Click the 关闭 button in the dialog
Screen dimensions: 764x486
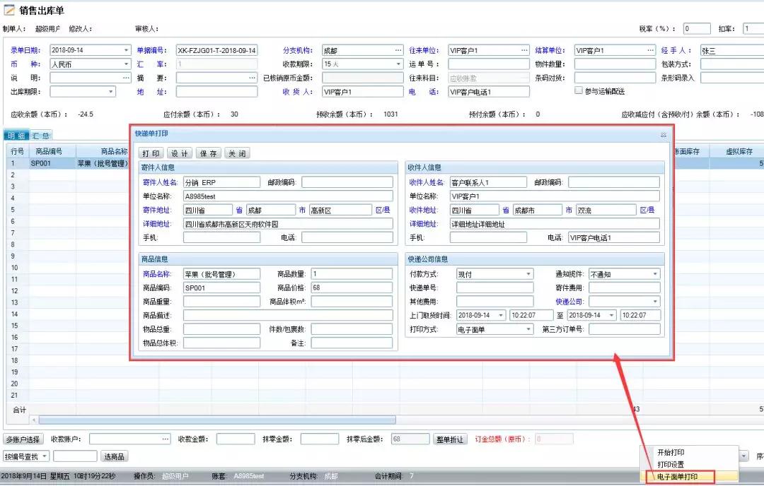tap(237, 153)
